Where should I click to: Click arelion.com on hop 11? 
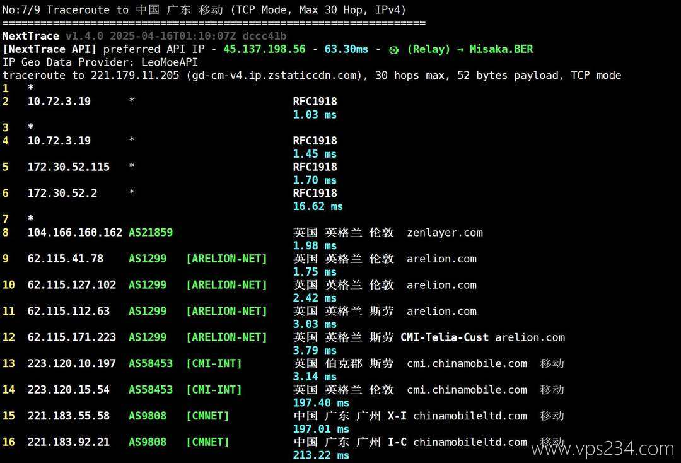(x=441, y=312)
